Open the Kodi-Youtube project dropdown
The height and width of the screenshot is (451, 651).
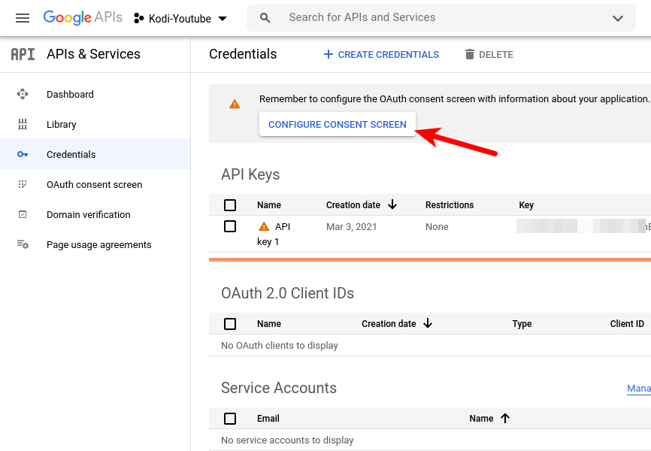coord(180,18)
